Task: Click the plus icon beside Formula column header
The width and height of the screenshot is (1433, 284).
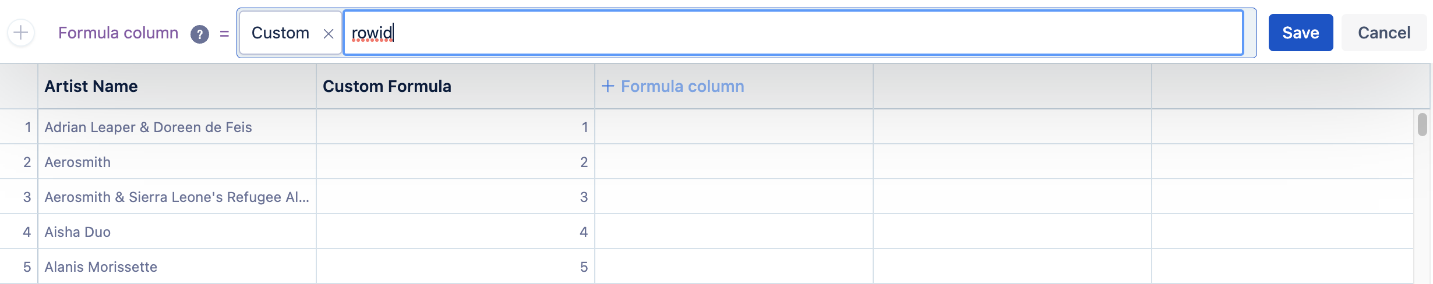Action: (x=608, y=86)
